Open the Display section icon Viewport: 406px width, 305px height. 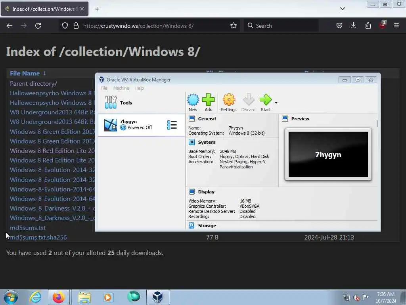[x=192, y=192]
